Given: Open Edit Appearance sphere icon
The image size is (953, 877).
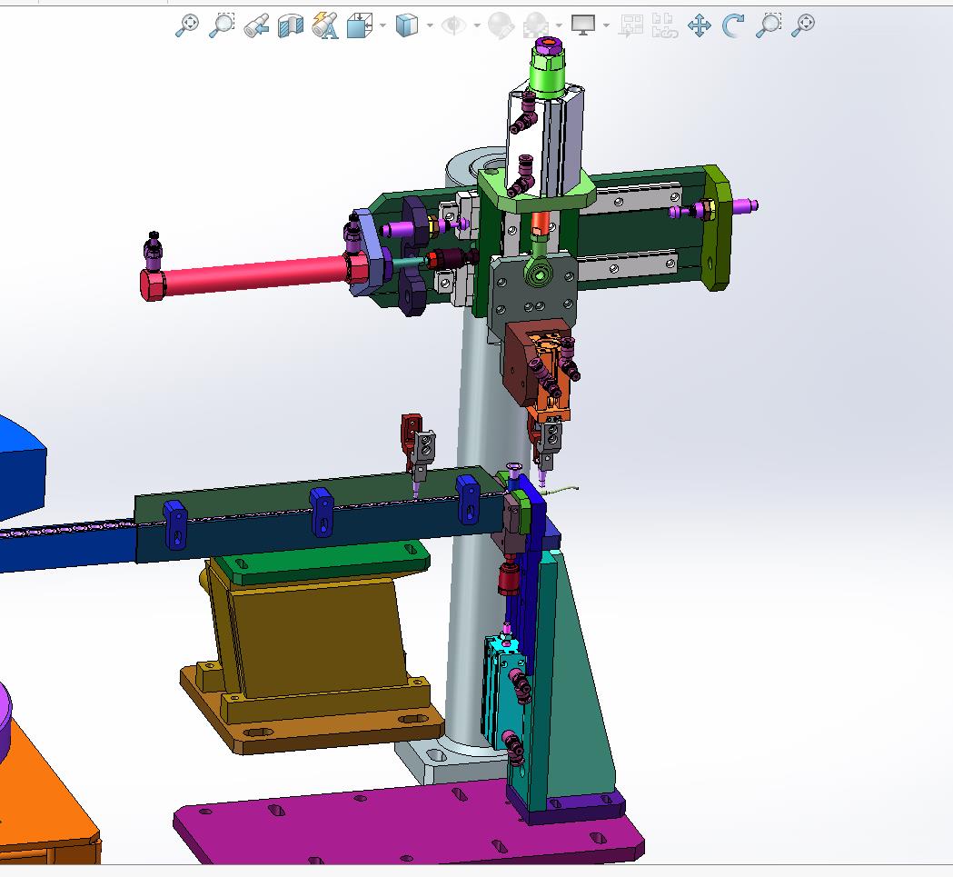Looking at the screenshot, I should (x=501, y=25).
